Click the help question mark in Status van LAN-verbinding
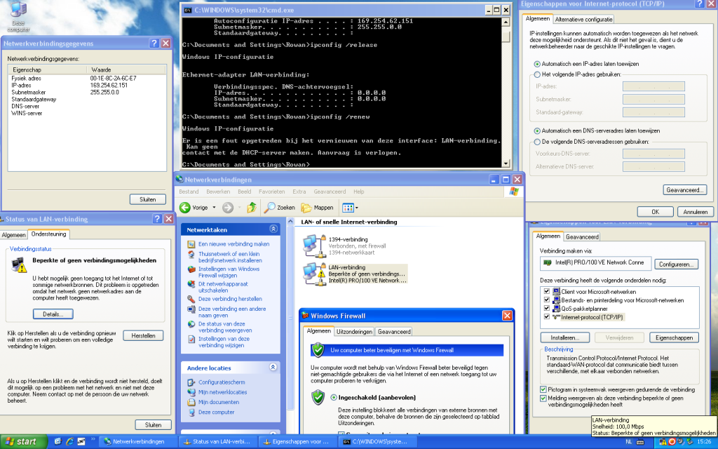Screen dimensions: 718x449 click(x=157, y=219)
